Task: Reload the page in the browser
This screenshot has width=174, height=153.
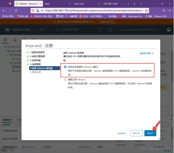Action: point(16,11)
